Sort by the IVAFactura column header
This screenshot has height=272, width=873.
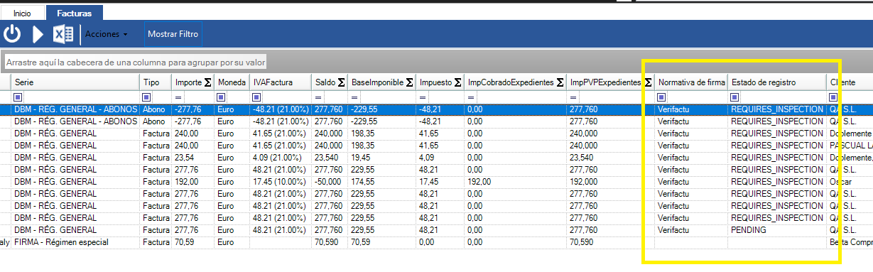tap(281, 82)
